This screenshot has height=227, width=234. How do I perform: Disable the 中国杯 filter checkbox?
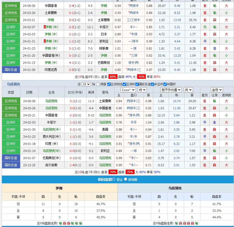coord(165,84)
